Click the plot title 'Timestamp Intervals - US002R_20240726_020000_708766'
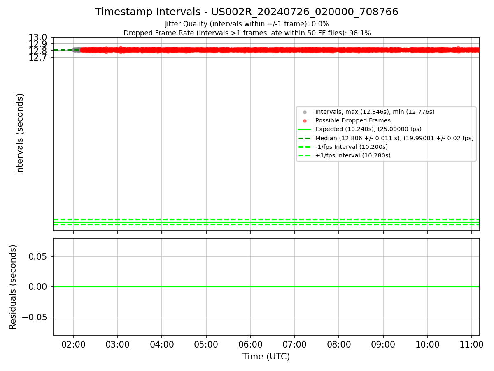Viewport: 494px width, 371px height. tap(247, 12)
